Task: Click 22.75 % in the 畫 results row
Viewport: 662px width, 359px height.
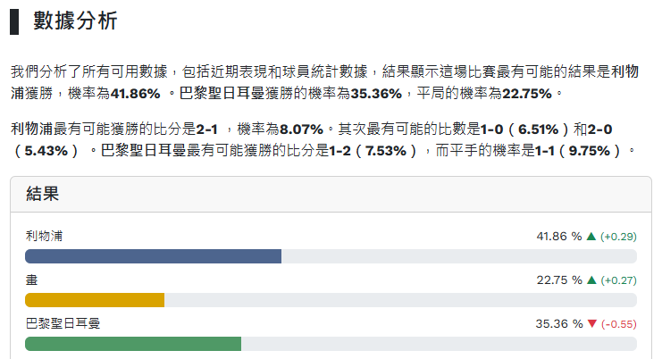Action: coord(558,280)
